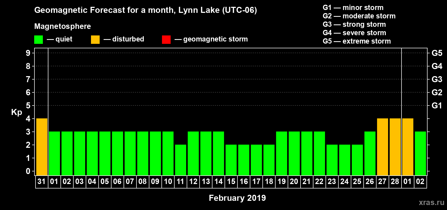This screenshot has width=447, height=210.
Task: Click the G1 storm level label
Action: [437, 106]
